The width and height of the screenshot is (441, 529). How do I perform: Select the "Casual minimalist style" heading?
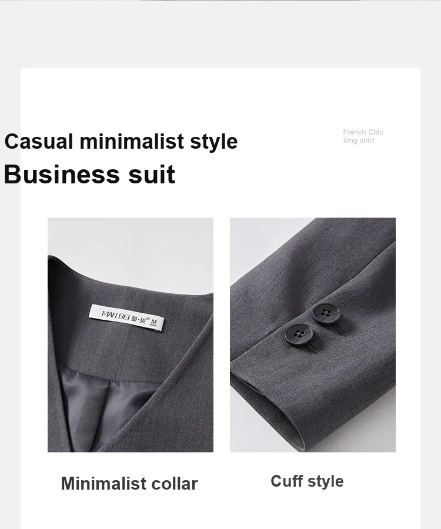(121, 141)
